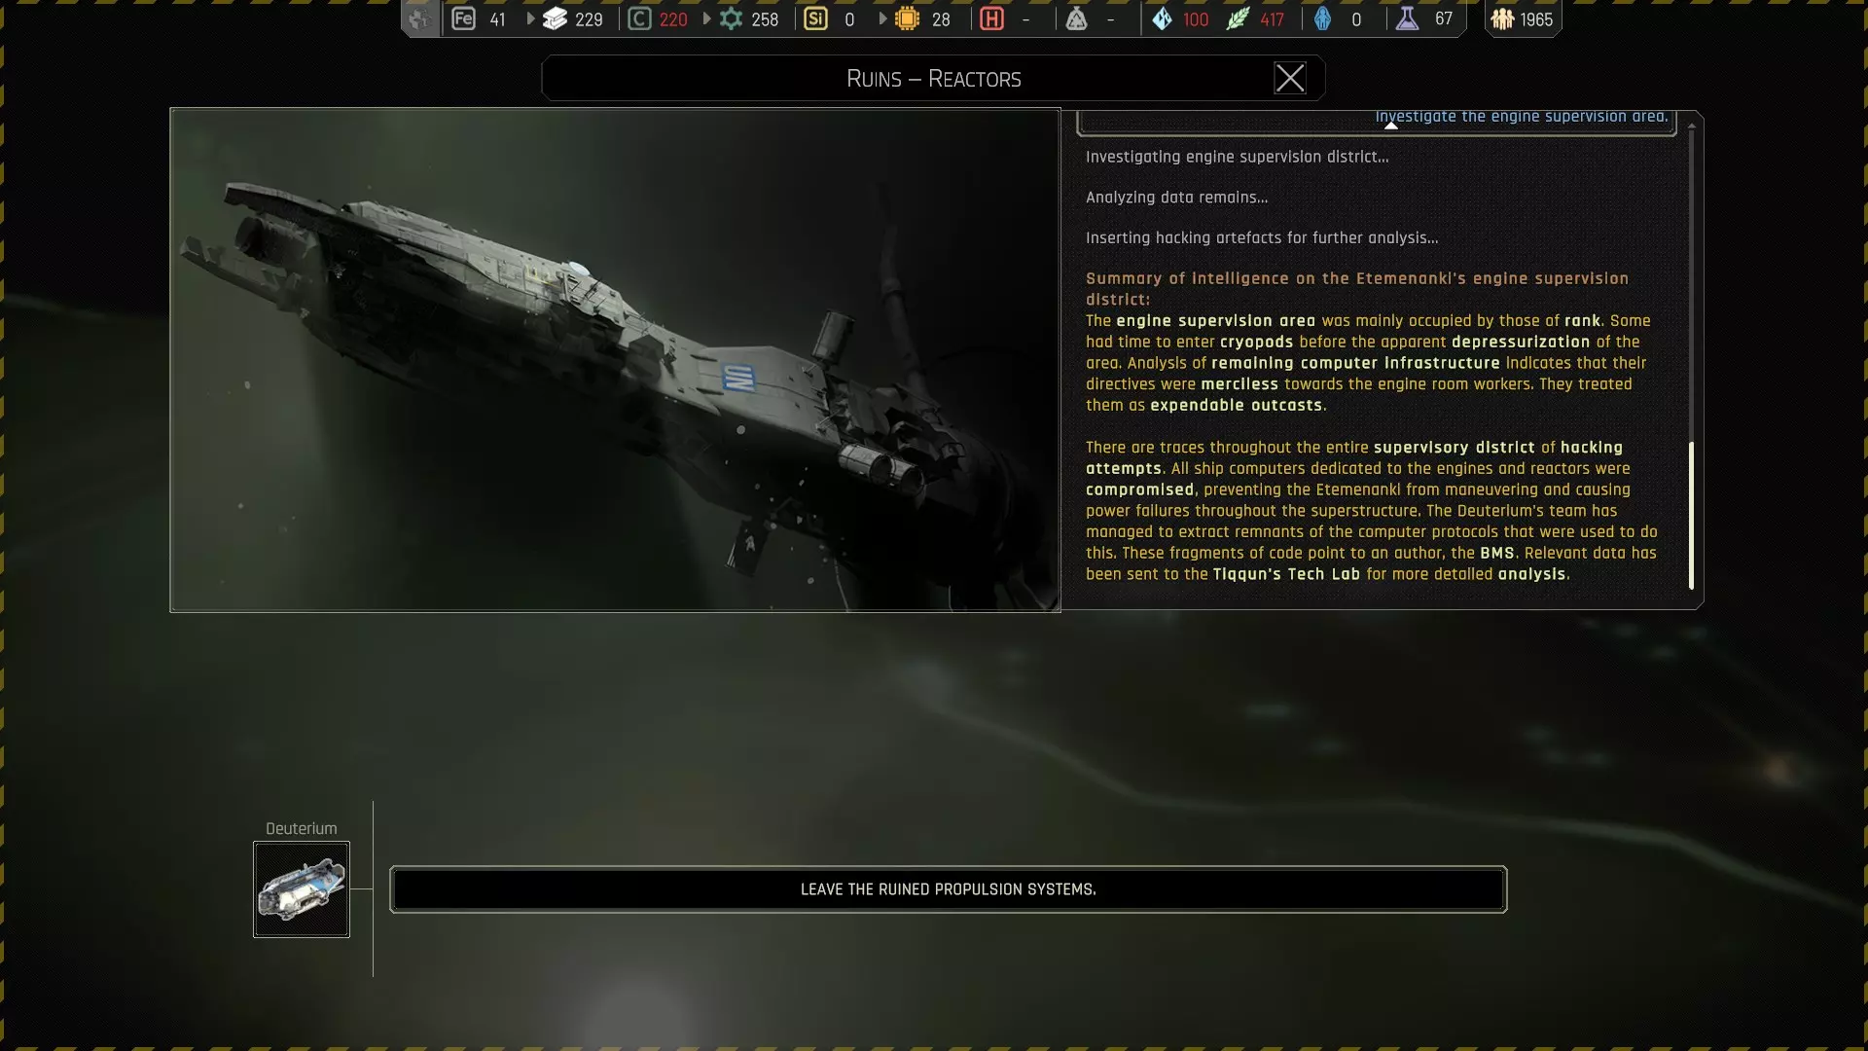Image resolution: width=1868 pixels, height=1051 pixels.
Task: Click the green food leaf icon
Action: click(x=1237, y=18)
